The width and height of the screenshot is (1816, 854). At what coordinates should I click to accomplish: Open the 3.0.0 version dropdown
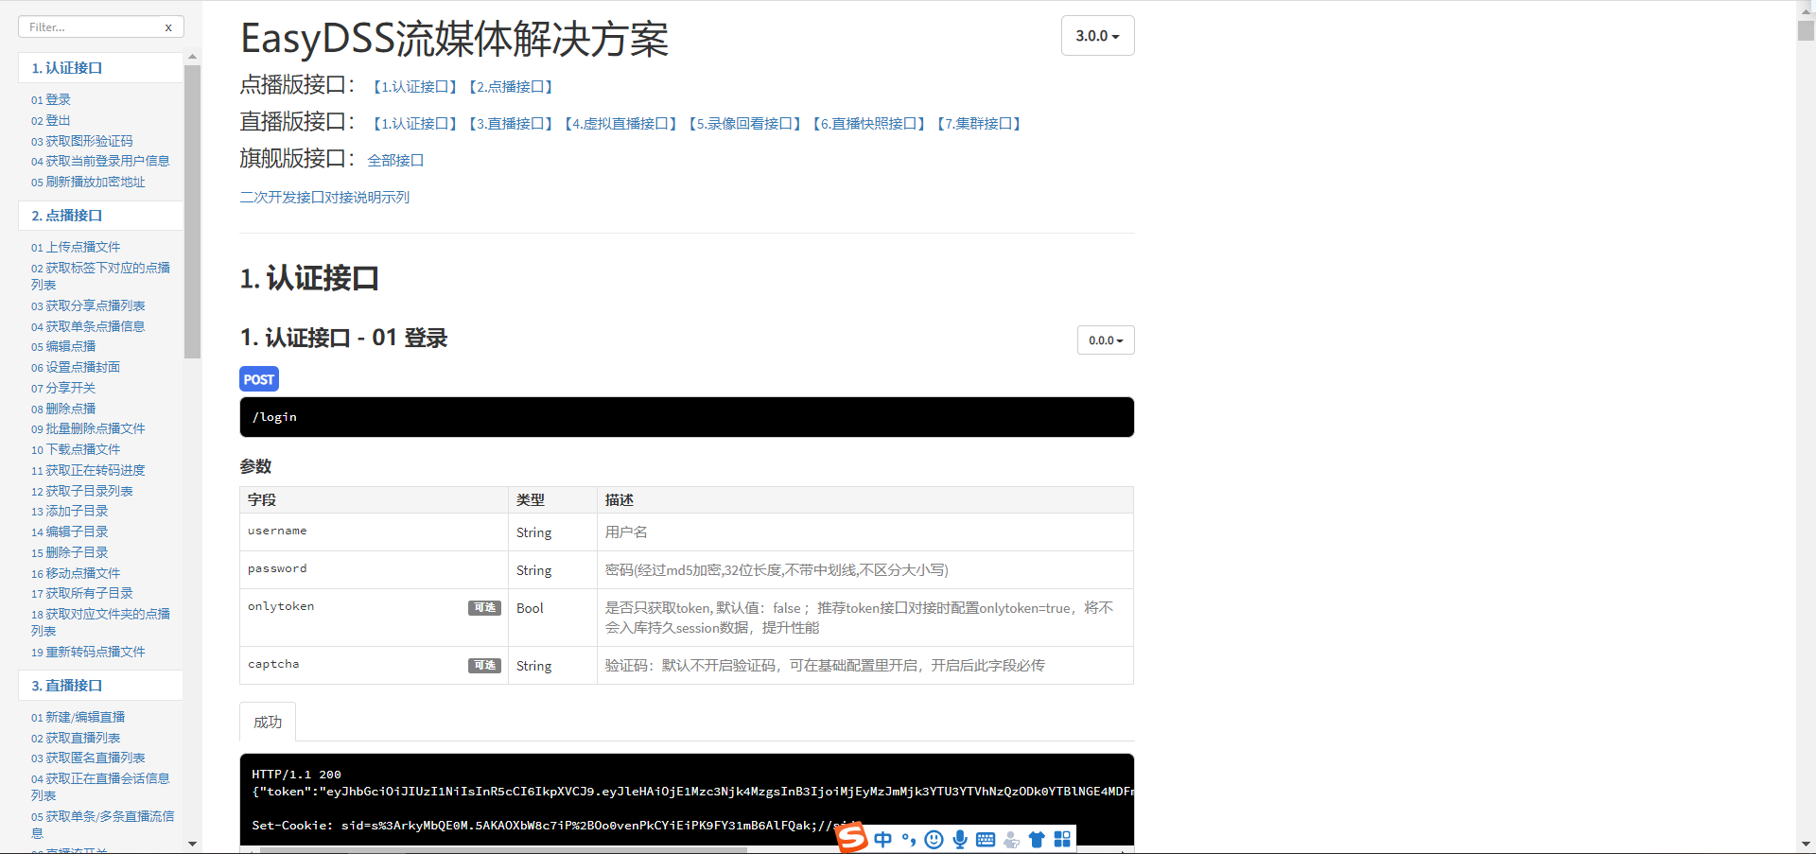tap(1097, 36)
